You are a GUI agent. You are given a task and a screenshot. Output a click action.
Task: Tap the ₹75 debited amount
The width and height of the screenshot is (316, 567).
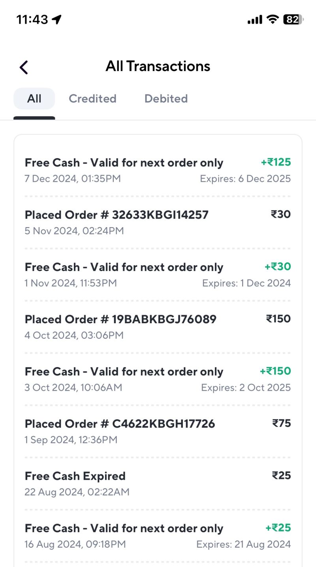281,423
